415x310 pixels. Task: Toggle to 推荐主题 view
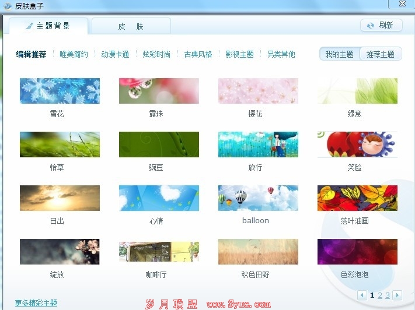tap(381, 54)
